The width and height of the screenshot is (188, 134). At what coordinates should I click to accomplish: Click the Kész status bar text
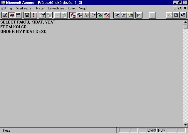click(6, 130)
